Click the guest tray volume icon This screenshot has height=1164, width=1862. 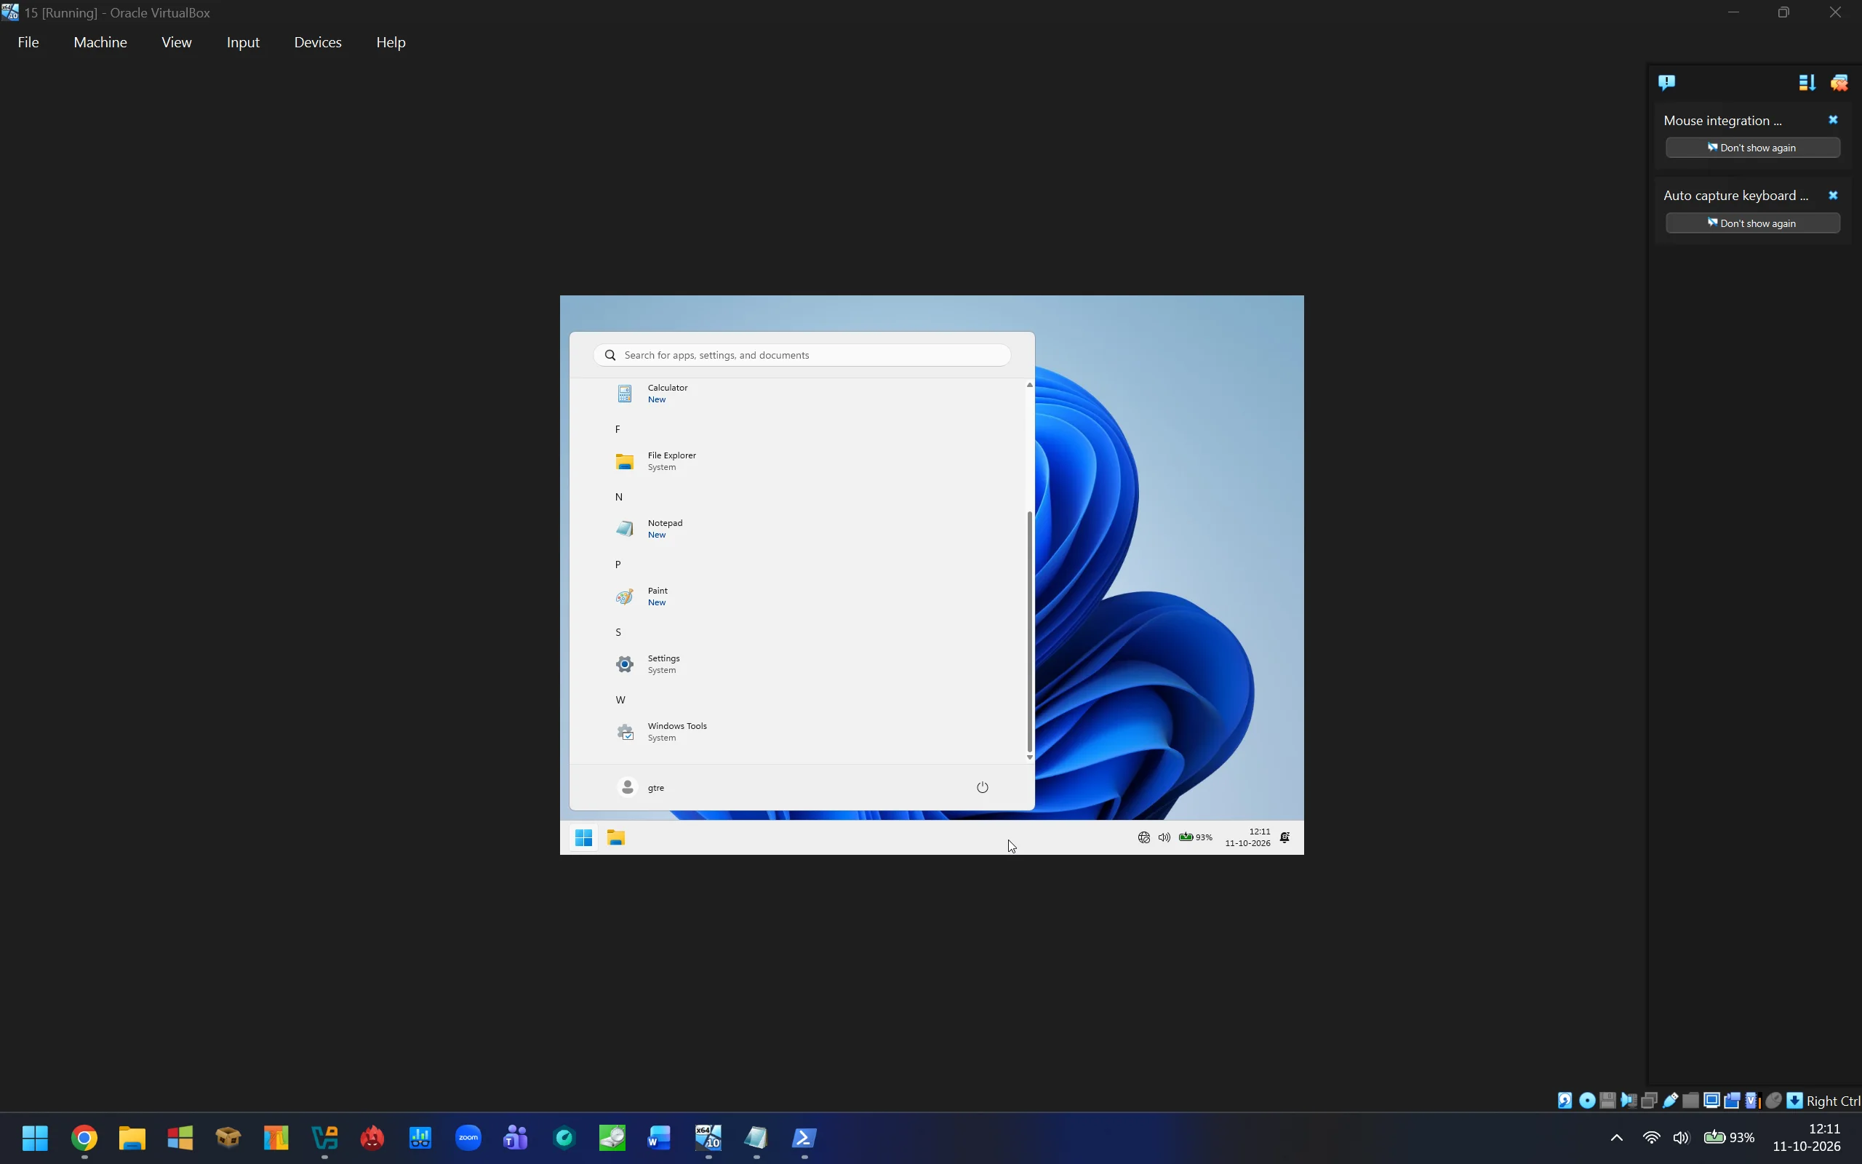click(1164, 837)
